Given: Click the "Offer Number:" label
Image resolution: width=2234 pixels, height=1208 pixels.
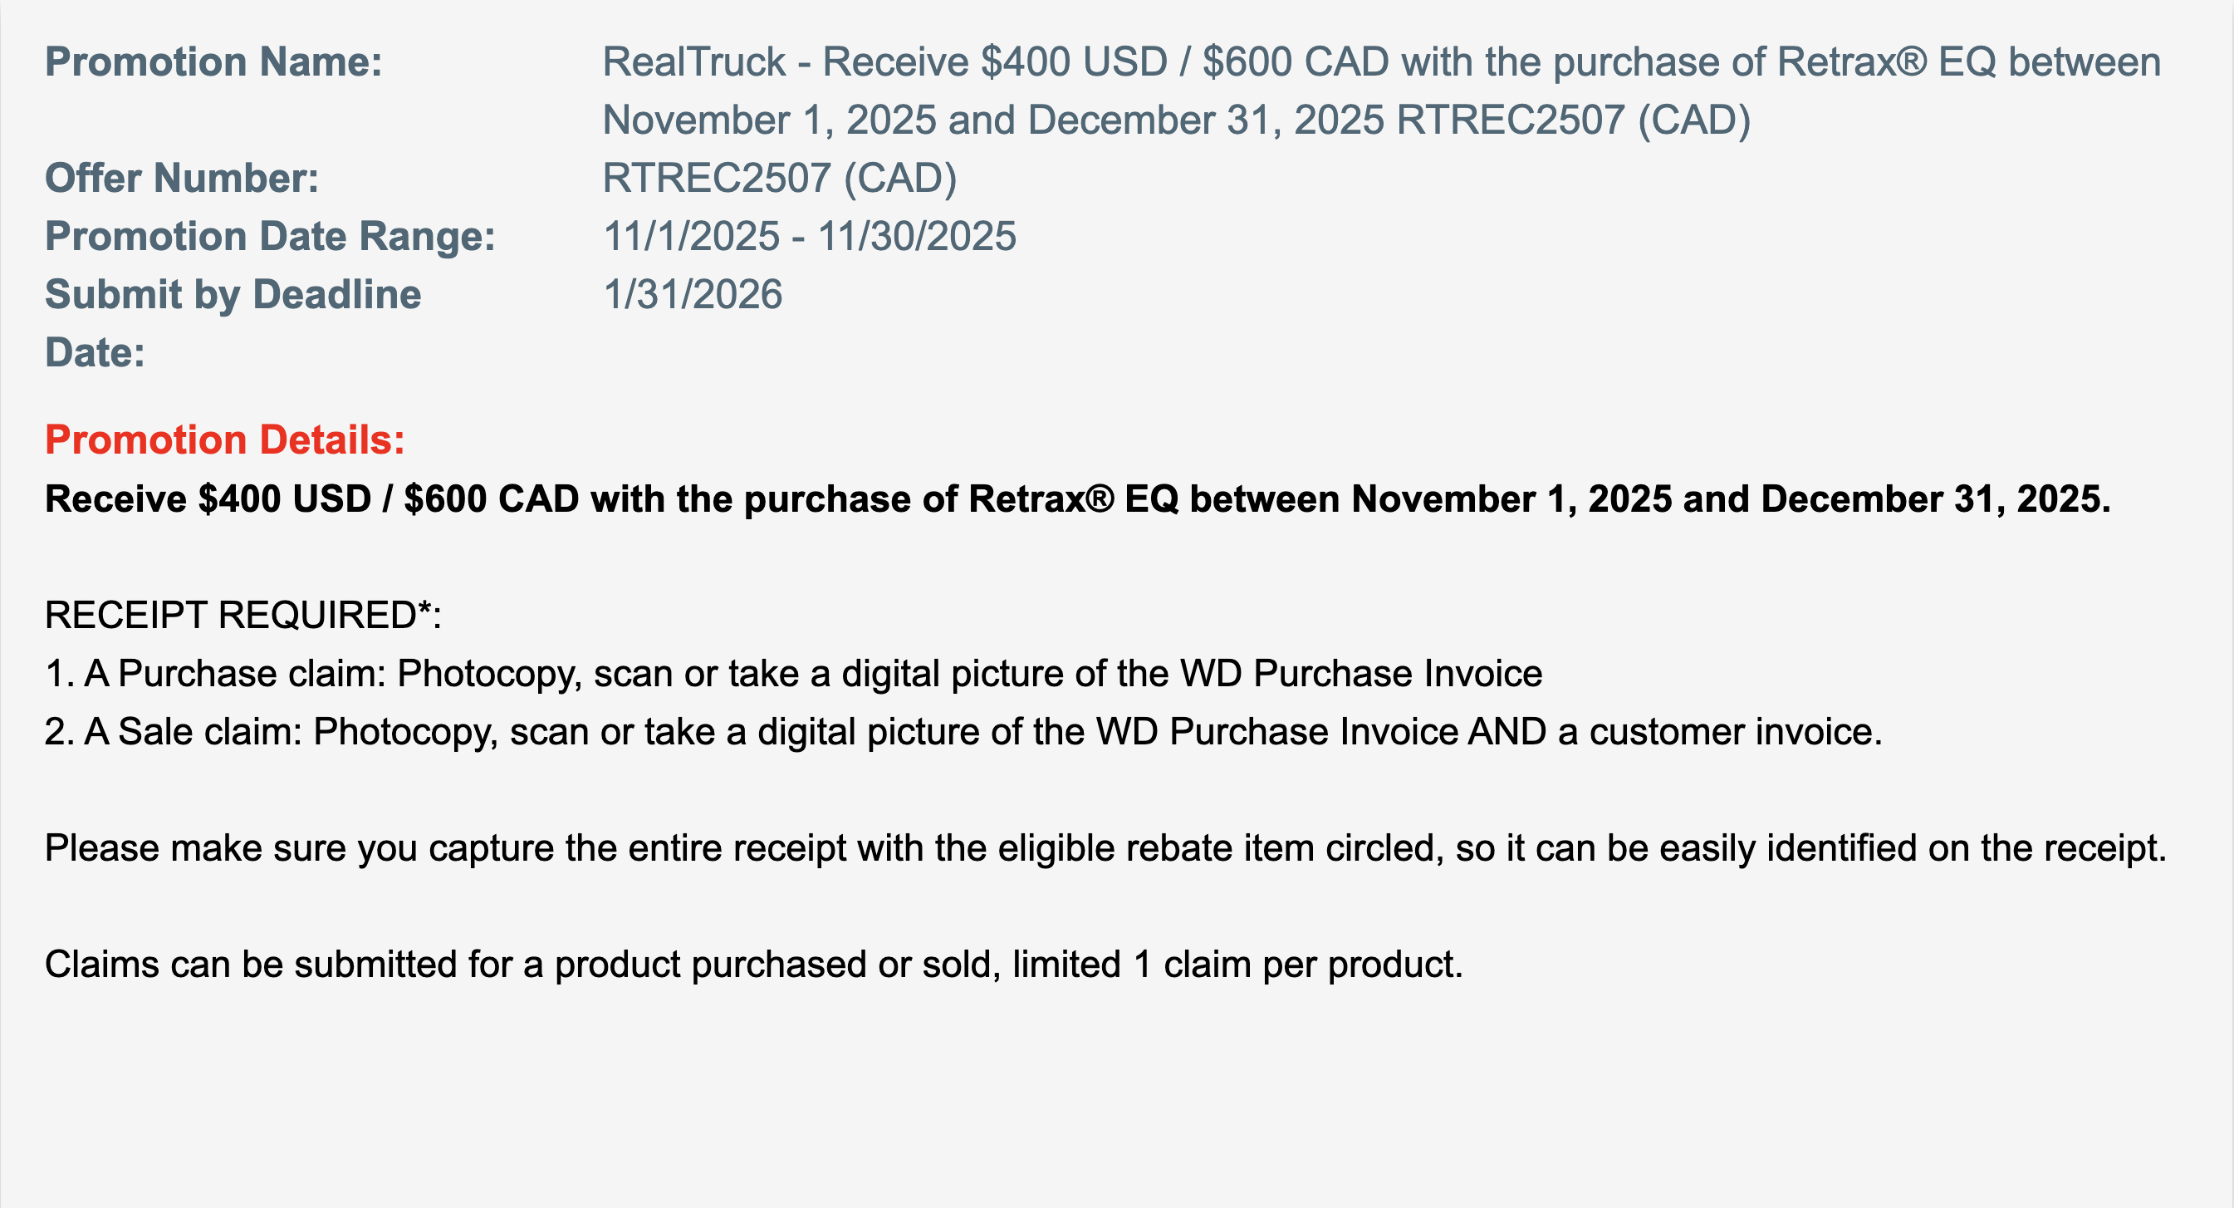Looking at the screenshot, I should (x=182, y=179).
